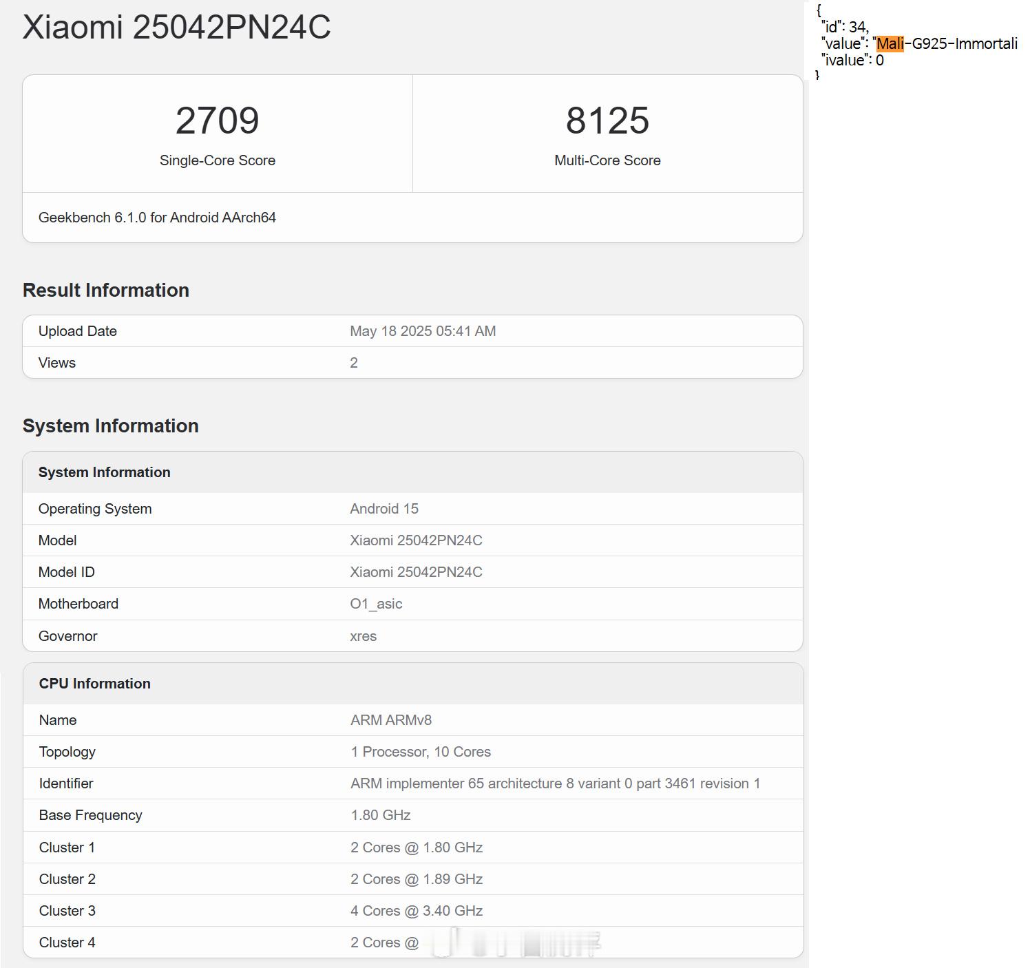Click the Views row label
This screenshot has width=1030, height=968.
[x=57, y=363]
